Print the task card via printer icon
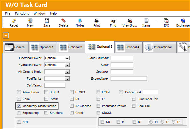The image size is (190, 129). tap(97, 21)
